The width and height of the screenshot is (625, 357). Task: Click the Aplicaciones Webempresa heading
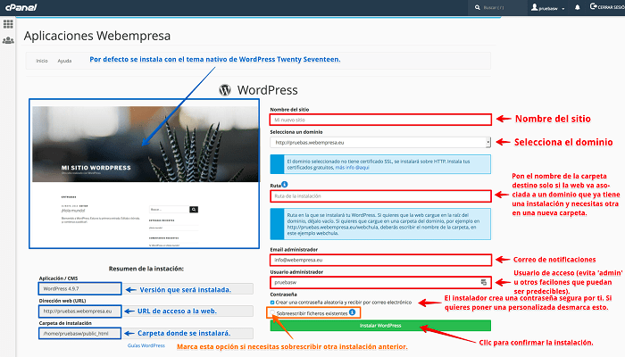96,36
